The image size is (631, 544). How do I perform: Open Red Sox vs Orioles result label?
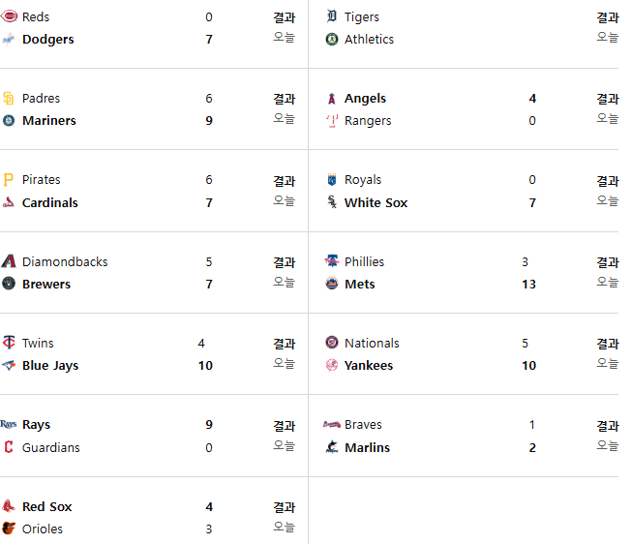pyautogui.click(x=285, y=507)
